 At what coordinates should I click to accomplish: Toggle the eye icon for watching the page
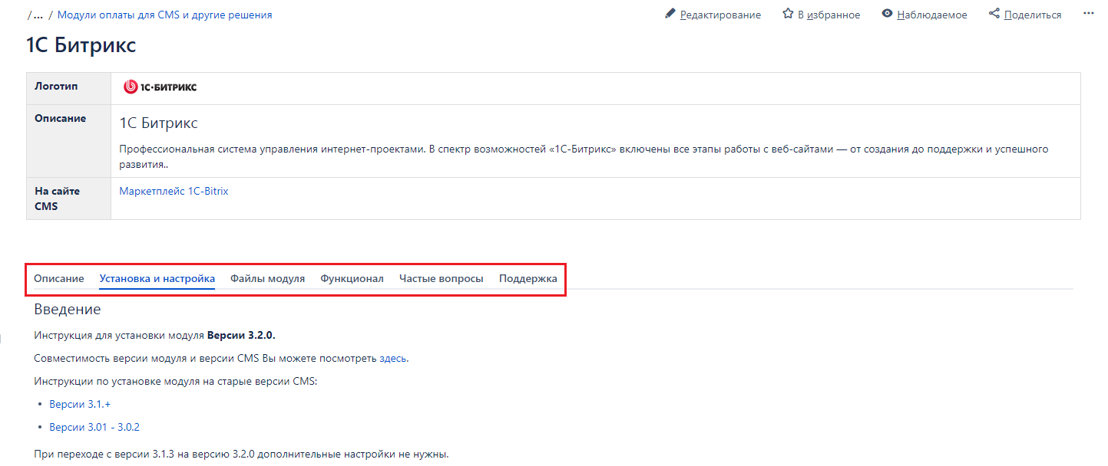[888, 14]
